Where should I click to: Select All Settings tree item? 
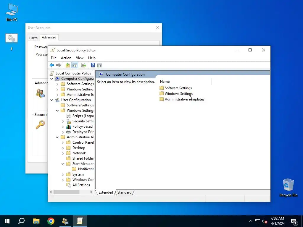pyautogui.click(x=81, y=185)
